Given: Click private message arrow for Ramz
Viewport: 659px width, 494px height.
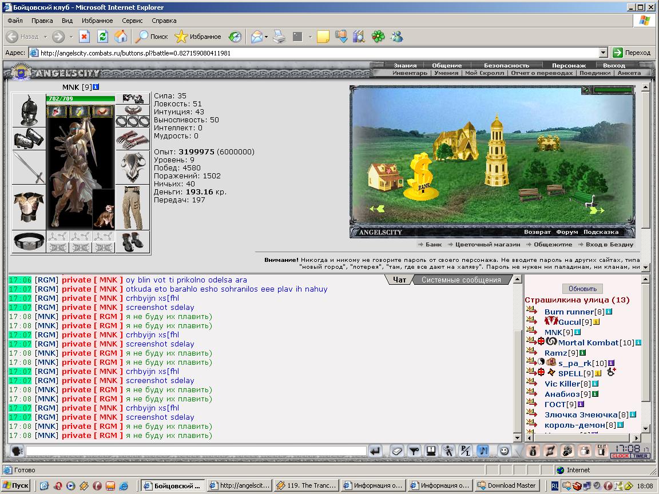Looking at the screenshot, I should click(x=531, y=352).
